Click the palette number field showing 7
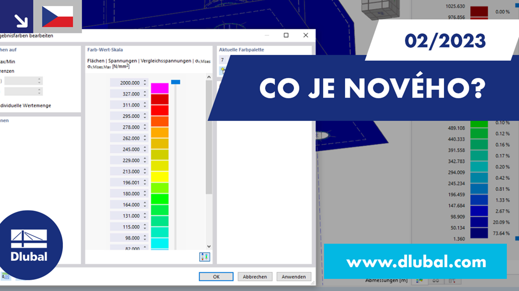Image resolution: width=519 pixels, height=291 pixels. pyautogui.click(x=224, y=60)
